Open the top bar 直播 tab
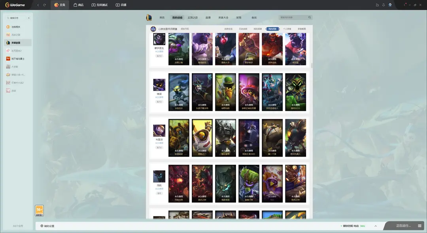 coord(121,5)
